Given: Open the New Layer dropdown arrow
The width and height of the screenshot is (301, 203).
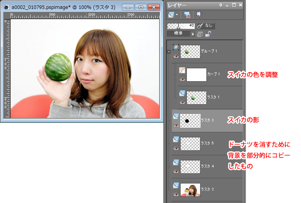Looking at the screenshot, I should point(177,15).
